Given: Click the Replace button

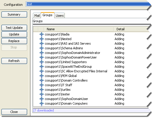Looking at the screenshot, I should (14, 41).
